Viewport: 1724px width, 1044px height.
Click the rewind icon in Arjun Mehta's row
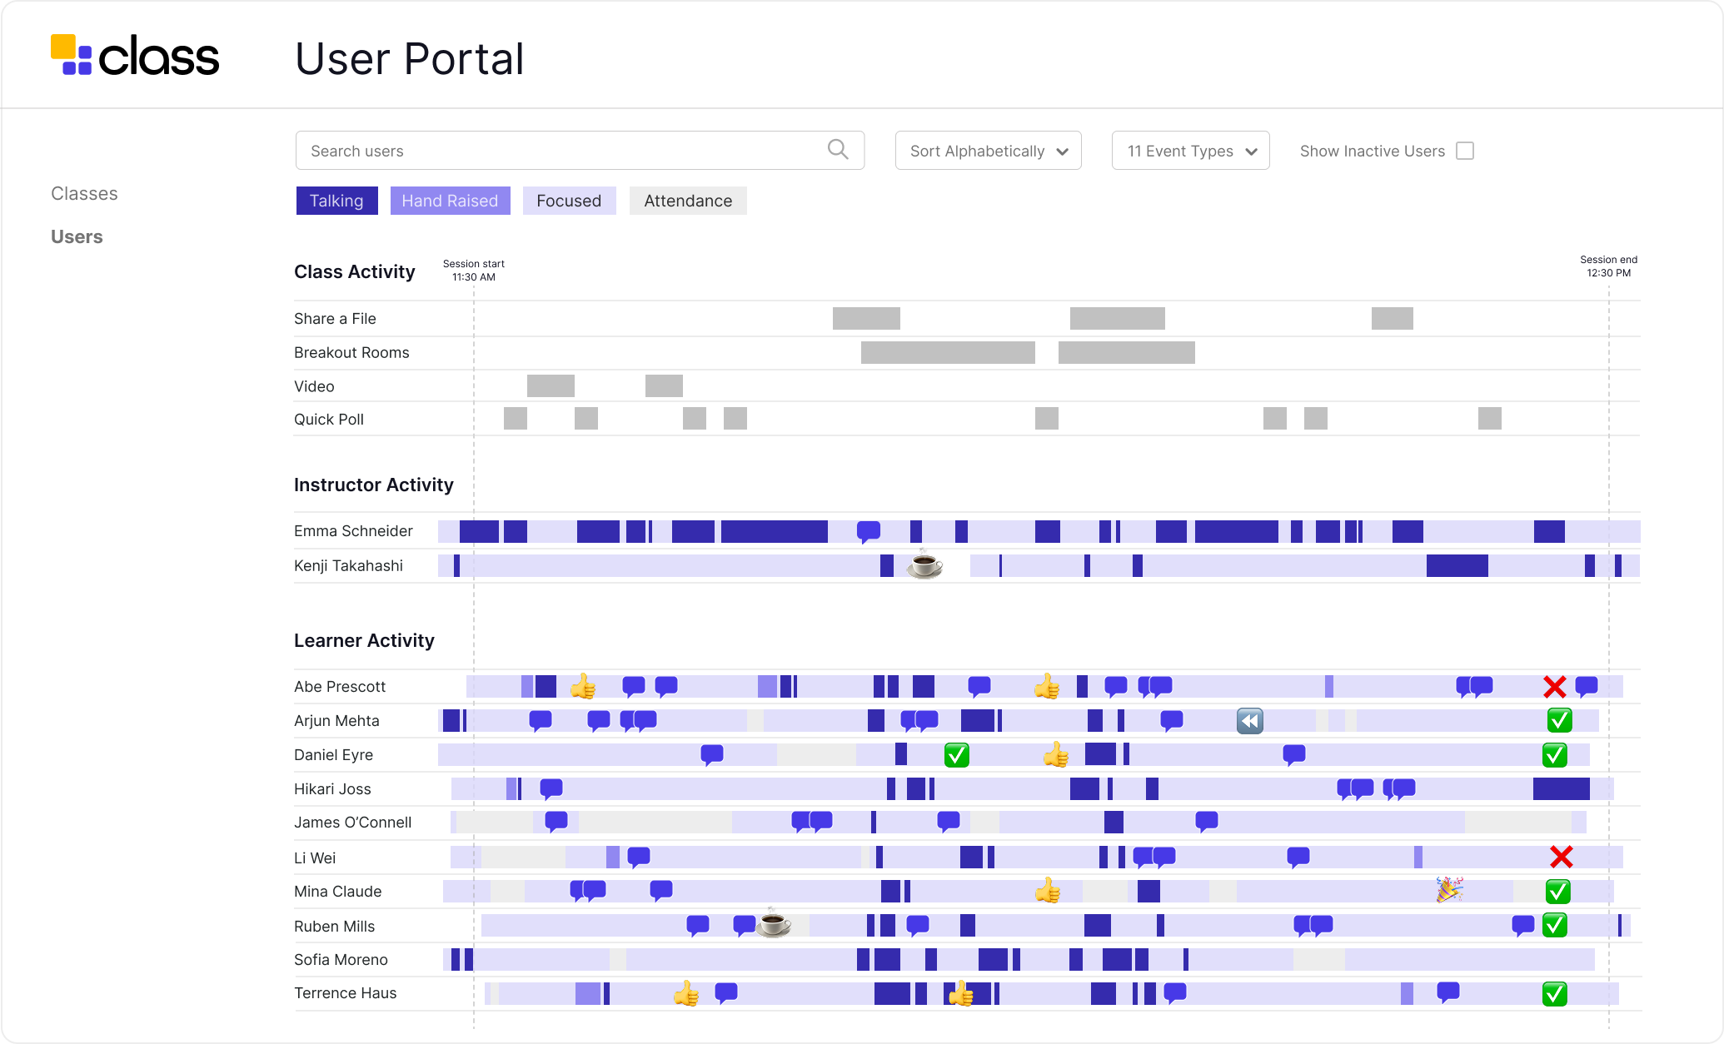coord(1249,721)
